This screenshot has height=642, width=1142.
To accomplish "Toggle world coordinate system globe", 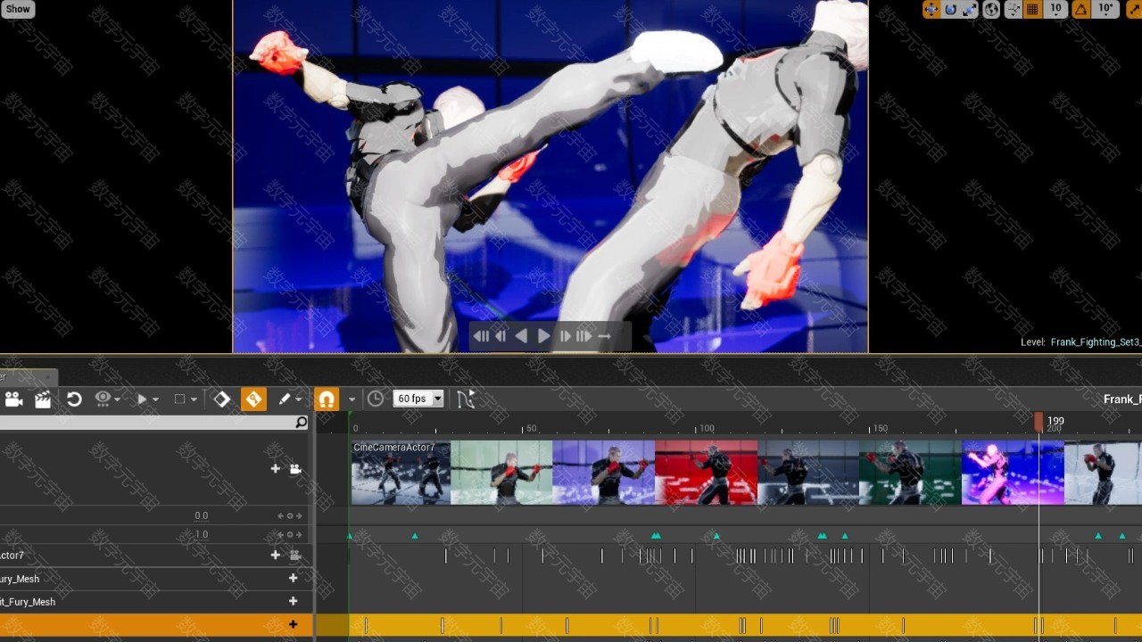I will 991,9.
